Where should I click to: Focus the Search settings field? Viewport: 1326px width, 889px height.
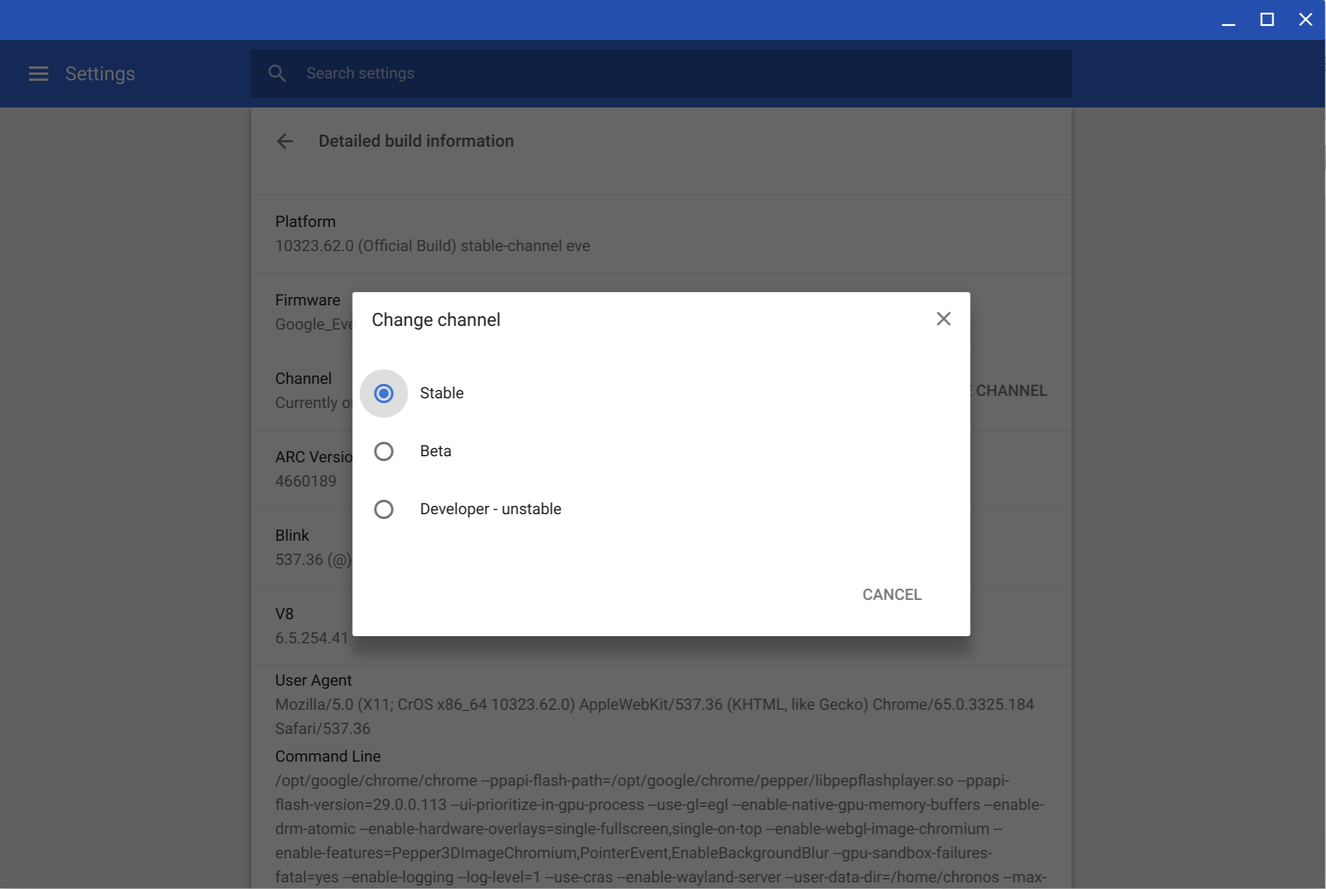[661, 74]
